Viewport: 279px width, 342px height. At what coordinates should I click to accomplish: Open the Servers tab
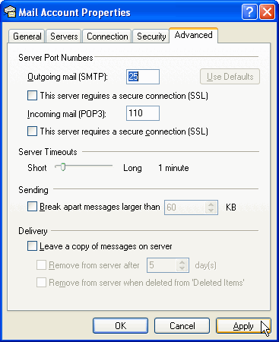[x=64, y=36]
